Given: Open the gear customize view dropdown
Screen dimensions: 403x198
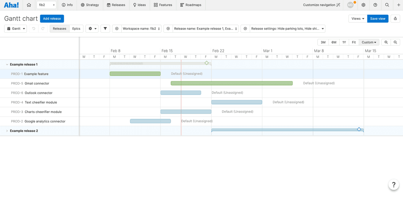Looking at the screenshot, I should click(92, 29).
